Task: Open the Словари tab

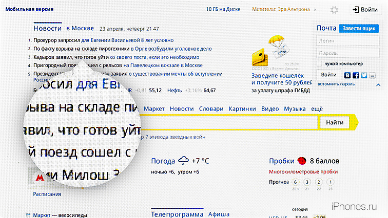Action: [211, 109]
